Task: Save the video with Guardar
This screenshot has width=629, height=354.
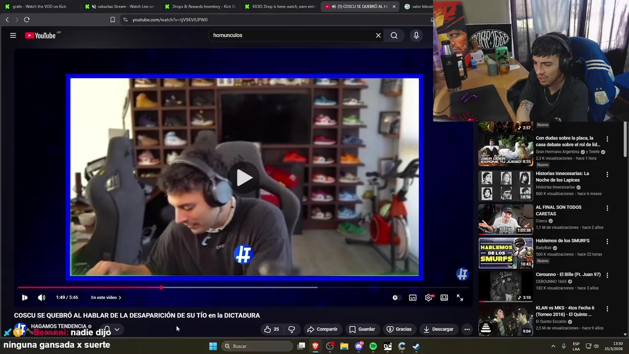Action: (x=362, y=329)
